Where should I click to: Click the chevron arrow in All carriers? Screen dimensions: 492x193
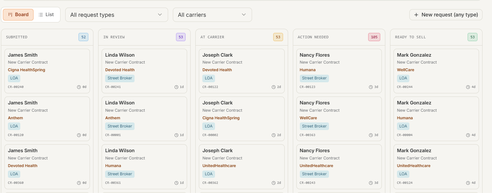(244, 15)
